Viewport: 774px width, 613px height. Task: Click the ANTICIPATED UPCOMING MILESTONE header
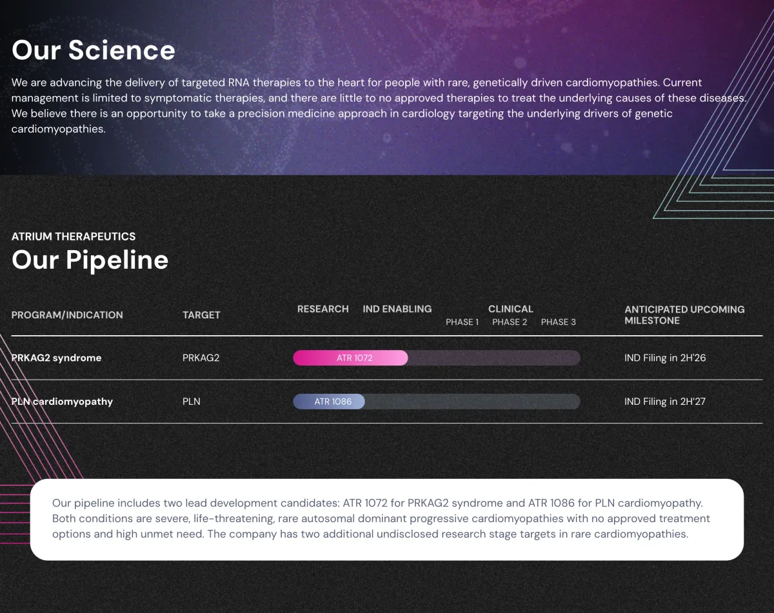tap(684, 315)
